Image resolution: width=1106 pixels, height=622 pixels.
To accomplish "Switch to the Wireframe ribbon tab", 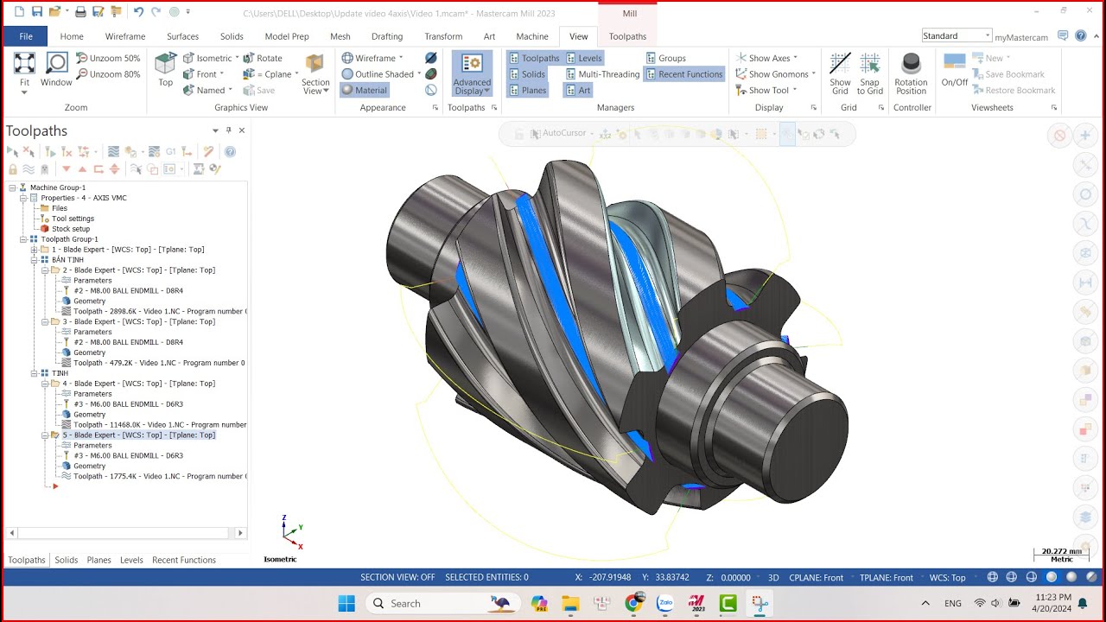I will pyautogui.click(x=125, y=36).
